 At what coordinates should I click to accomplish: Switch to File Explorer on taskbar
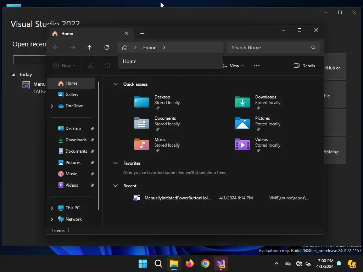click(174, 263)
